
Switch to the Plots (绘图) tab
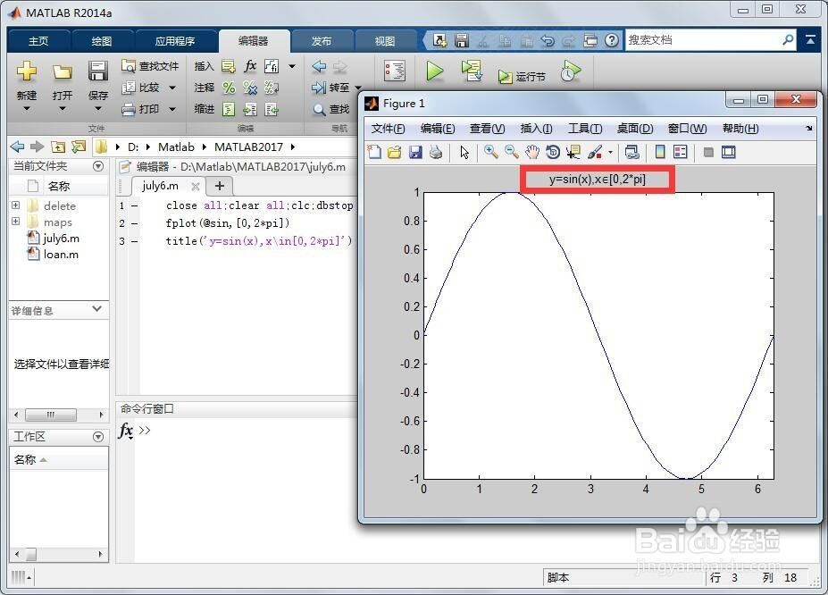tap(102, 41)
